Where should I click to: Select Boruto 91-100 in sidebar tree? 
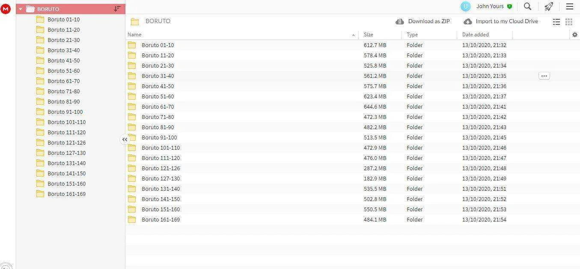coord(65,112)
